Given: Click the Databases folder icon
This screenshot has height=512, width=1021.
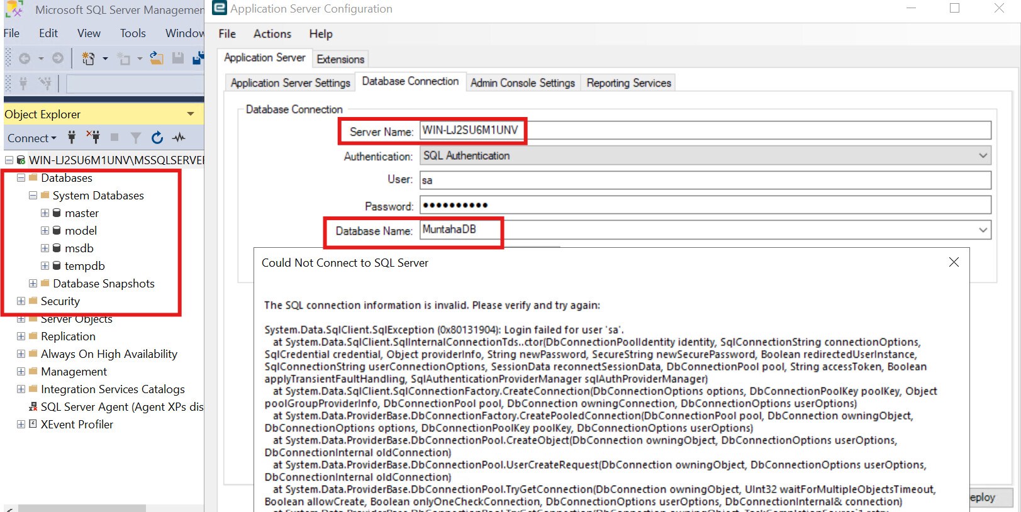Looking at the screenshot, I should click(33, 178).
